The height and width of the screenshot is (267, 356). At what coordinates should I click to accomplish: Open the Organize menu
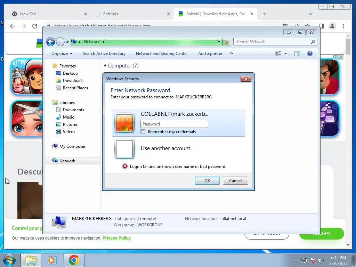pos(62,54)
